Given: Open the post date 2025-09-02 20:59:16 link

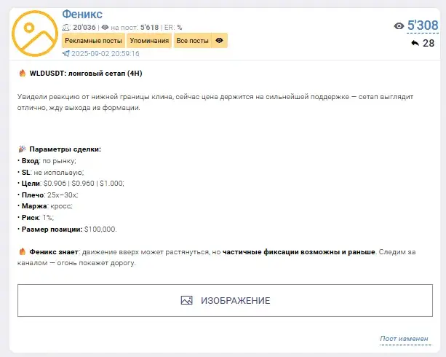Looking at the screenshot, I should click(x=105, y=54).
